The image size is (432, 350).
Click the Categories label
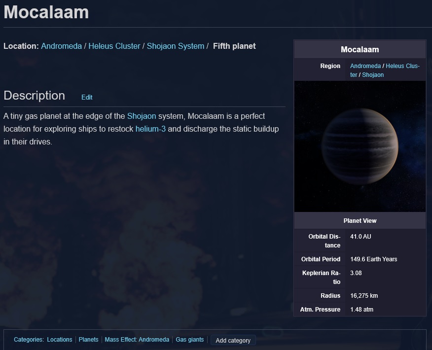click(29, 340)
